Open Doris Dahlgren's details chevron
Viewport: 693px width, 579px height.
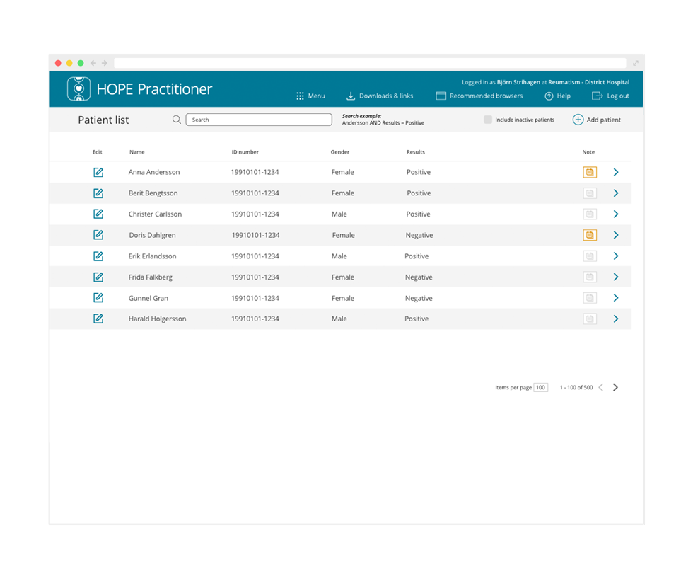pos(616,235)
